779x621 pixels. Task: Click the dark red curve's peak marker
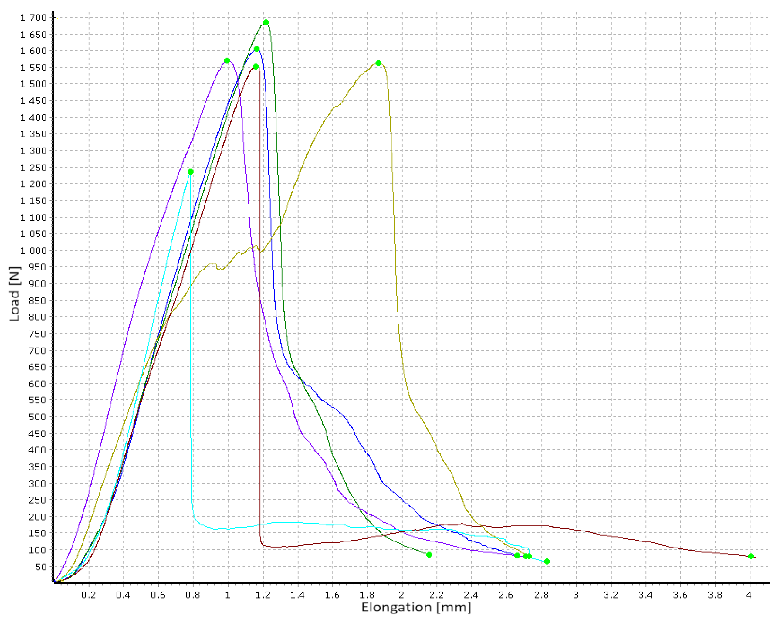(x=256, y=66)
